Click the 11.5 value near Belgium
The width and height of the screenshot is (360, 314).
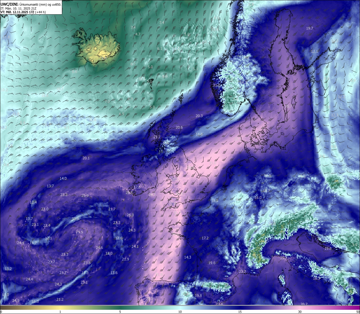(215, 200)
